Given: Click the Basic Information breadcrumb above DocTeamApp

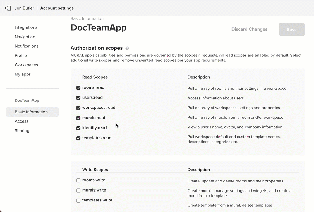Looking at the screenshot, I should (x=87, y=18).
